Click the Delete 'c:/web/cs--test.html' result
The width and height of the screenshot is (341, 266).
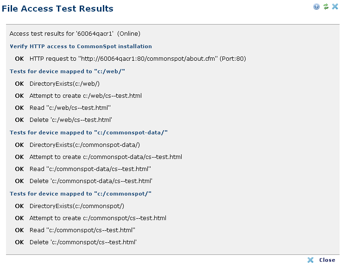click(71, 120)
